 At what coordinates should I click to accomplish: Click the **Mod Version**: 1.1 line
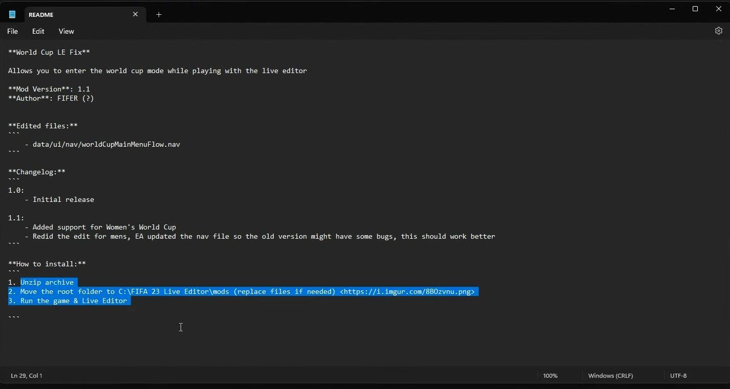(49, 89)
